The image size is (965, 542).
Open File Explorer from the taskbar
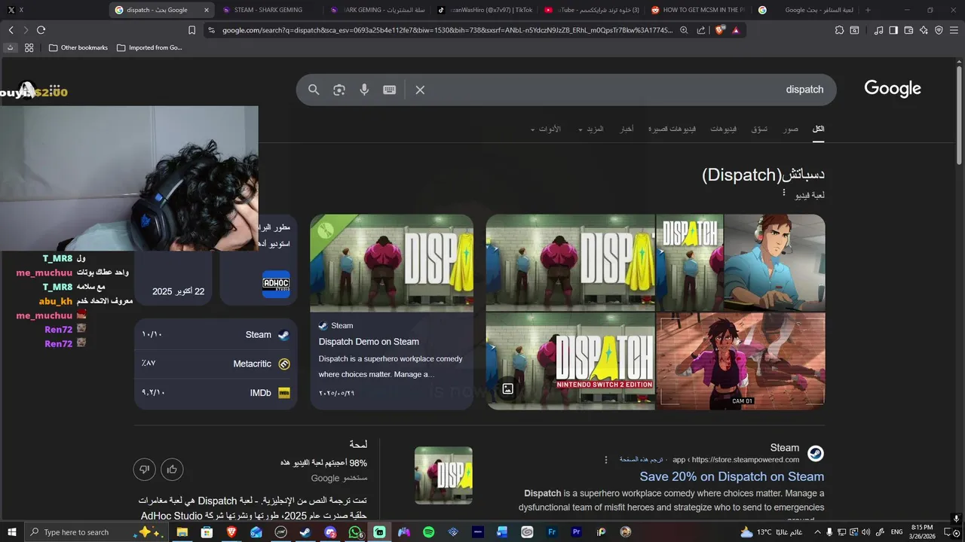(x=182, y=532)
